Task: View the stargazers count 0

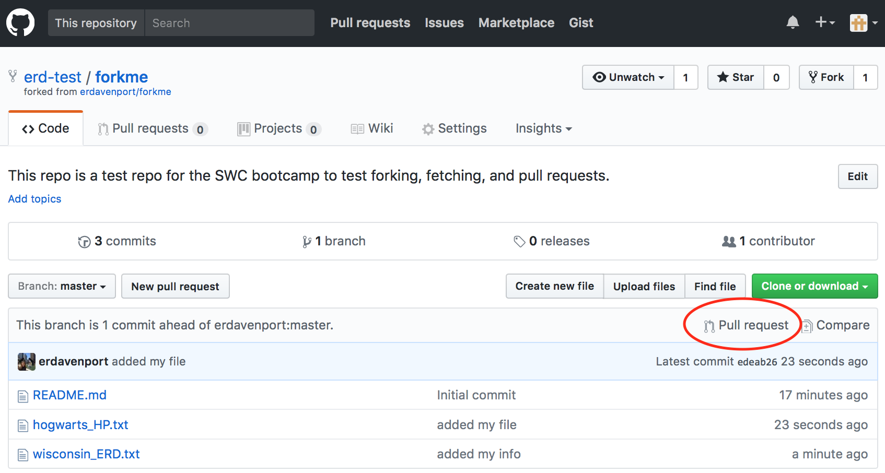Action: click(776, 77)
